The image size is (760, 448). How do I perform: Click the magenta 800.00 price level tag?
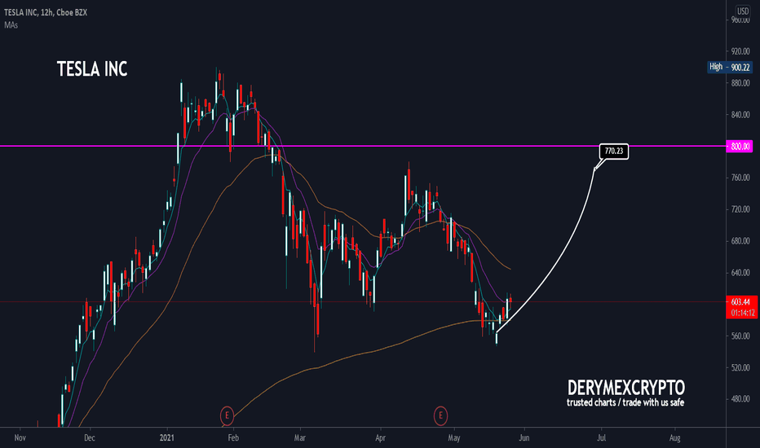(740, 147)
